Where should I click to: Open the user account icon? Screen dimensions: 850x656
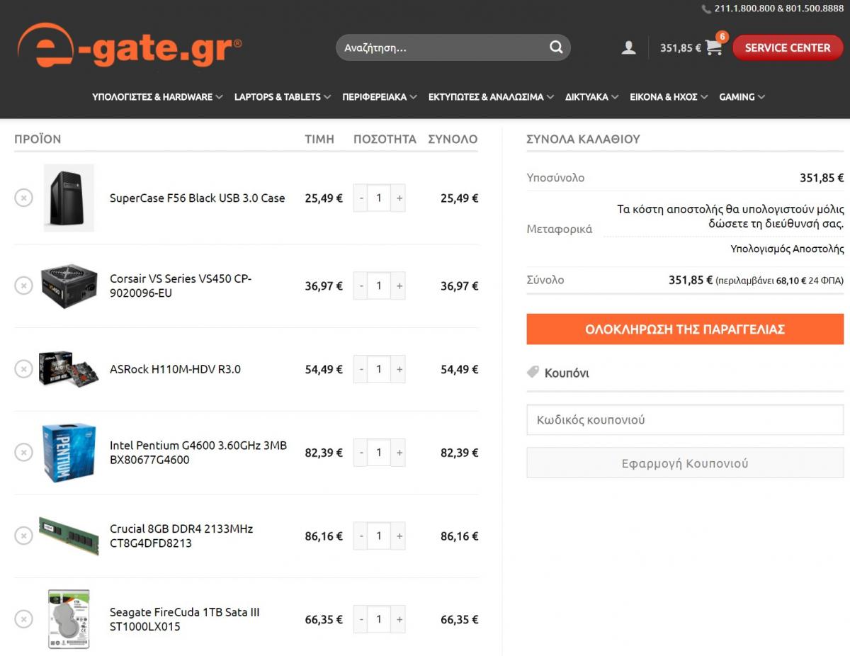tap(628, 47)
